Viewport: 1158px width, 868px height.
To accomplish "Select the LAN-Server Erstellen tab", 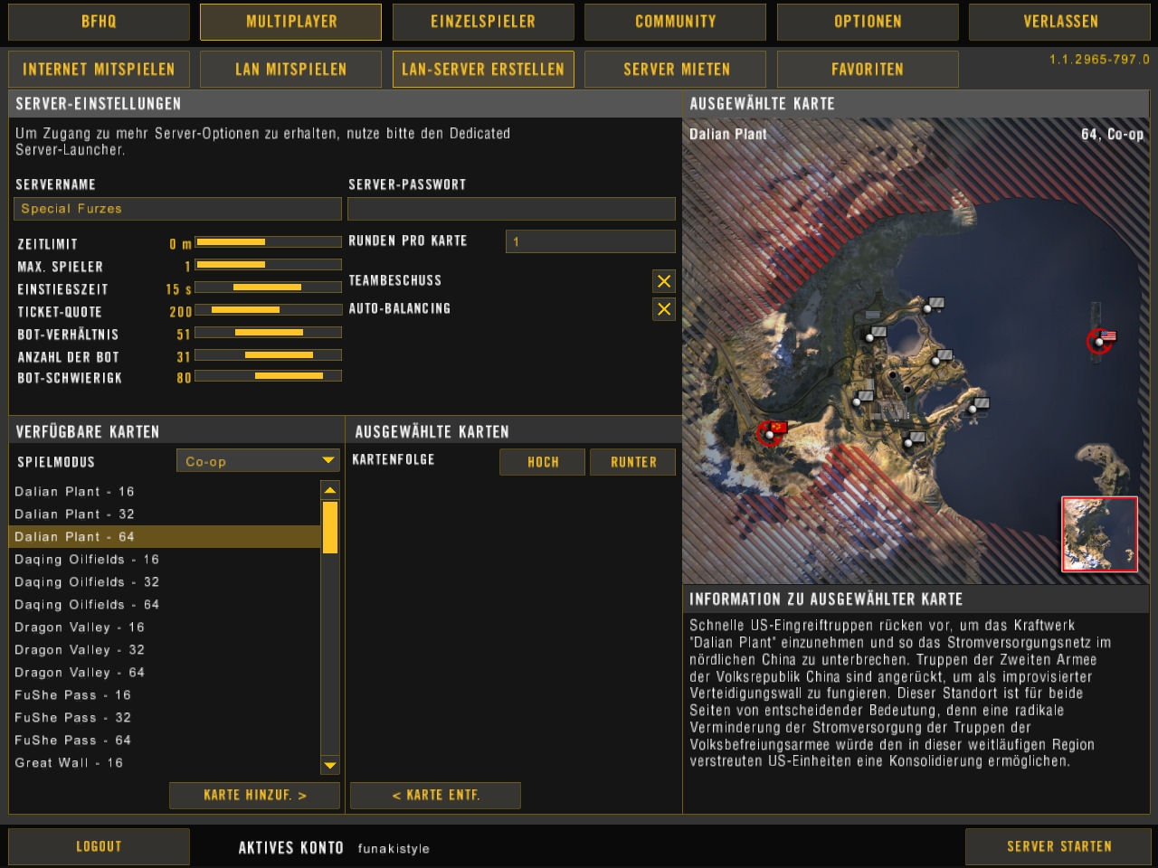I will click(x=483, y=70).
